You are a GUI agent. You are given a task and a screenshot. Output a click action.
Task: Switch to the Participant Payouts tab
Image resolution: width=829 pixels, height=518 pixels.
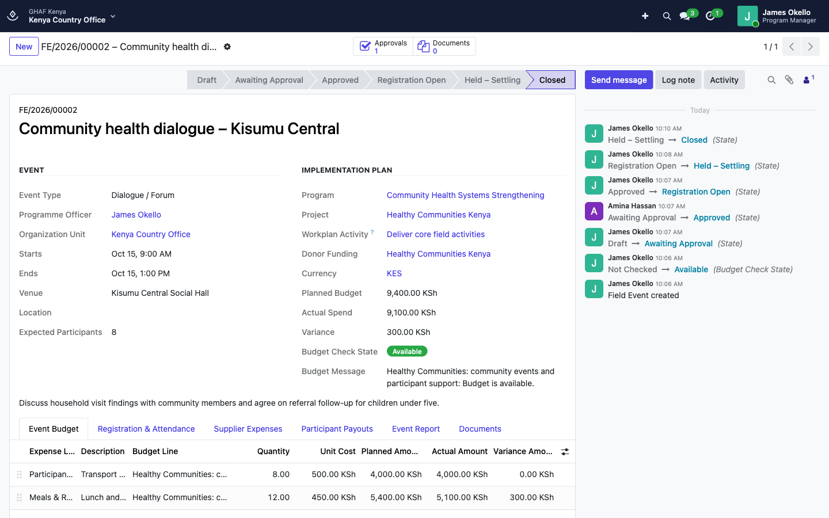click(x=337, y=429)
